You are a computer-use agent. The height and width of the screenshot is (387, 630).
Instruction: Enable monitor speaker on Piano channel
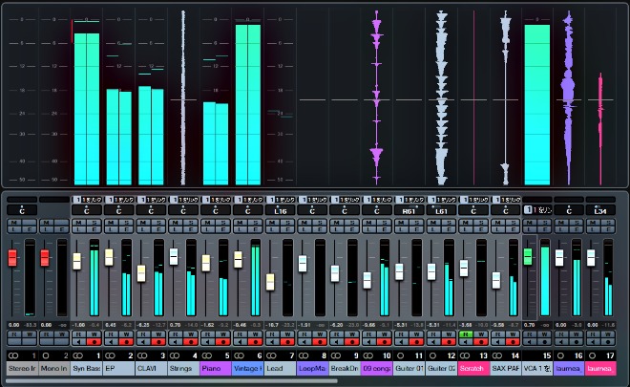(208, 342)
